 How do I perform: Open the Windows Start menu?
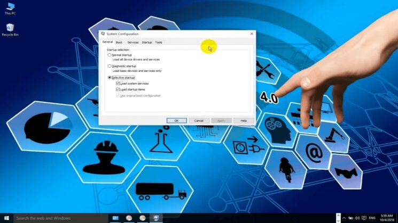(6, 218)
